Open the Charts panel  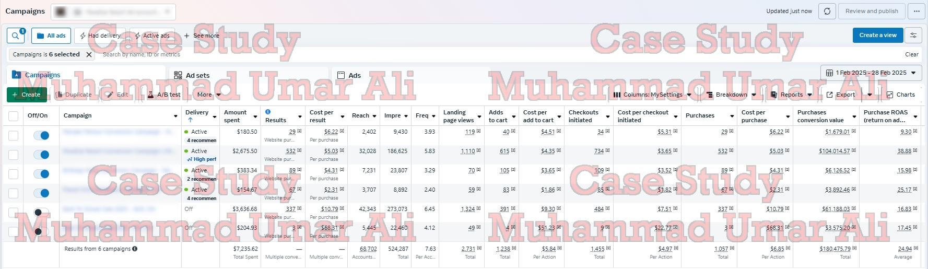pyautogui.click(x=900, y=95)
